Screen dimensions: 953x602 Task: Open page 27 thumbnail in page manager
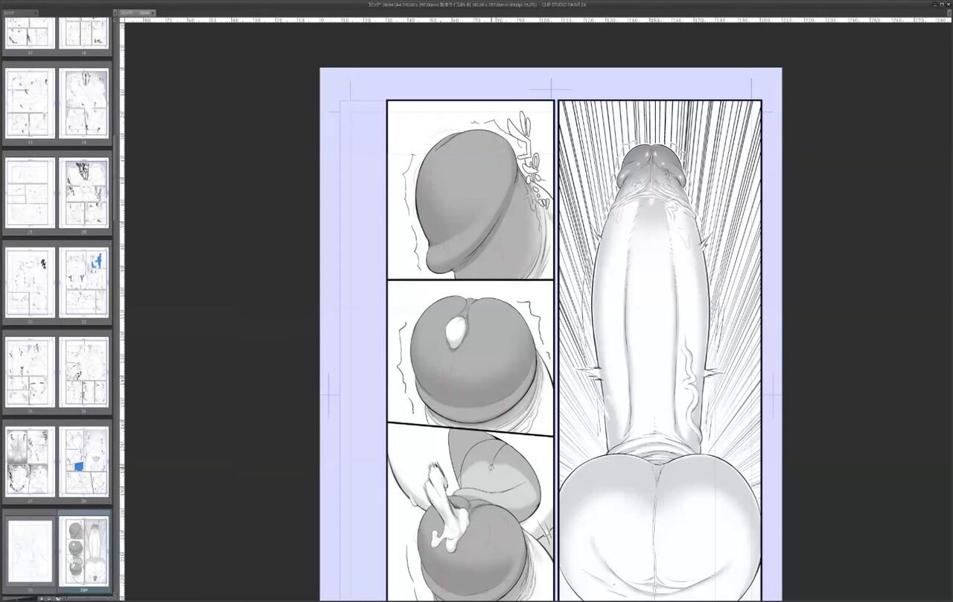click(30, 461)
